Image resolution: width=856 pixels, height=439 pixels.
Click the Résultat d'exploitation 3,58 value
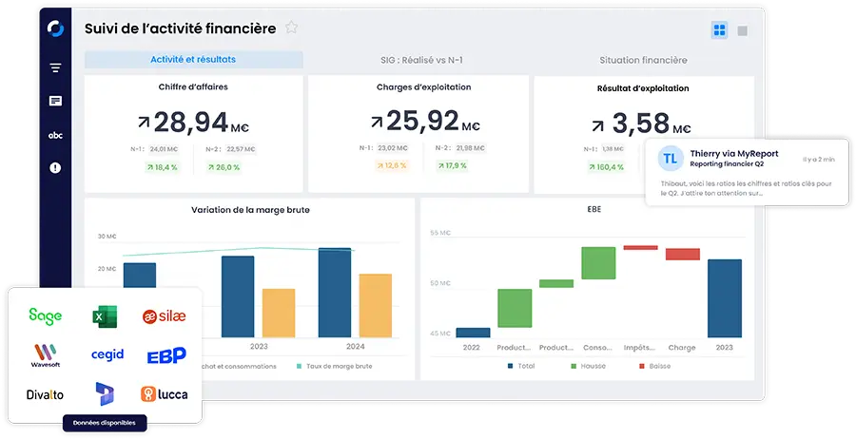tap(642, 124)
